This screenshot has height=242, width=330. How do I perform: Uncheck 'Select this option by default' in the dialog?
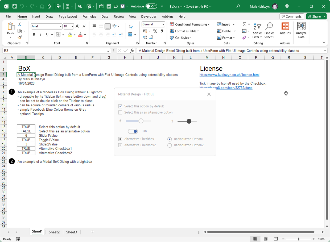click(x=120, y=106)
